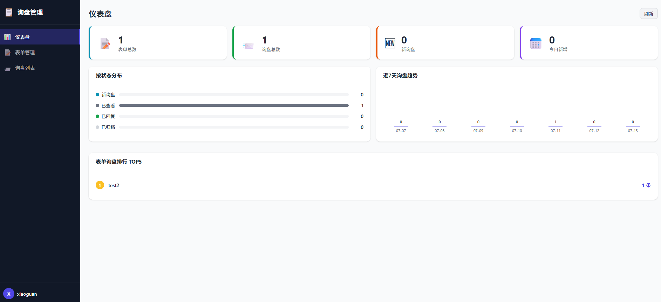Click the xiaoguan username
This screenshot has width=661, height=302.
(27, 294)
